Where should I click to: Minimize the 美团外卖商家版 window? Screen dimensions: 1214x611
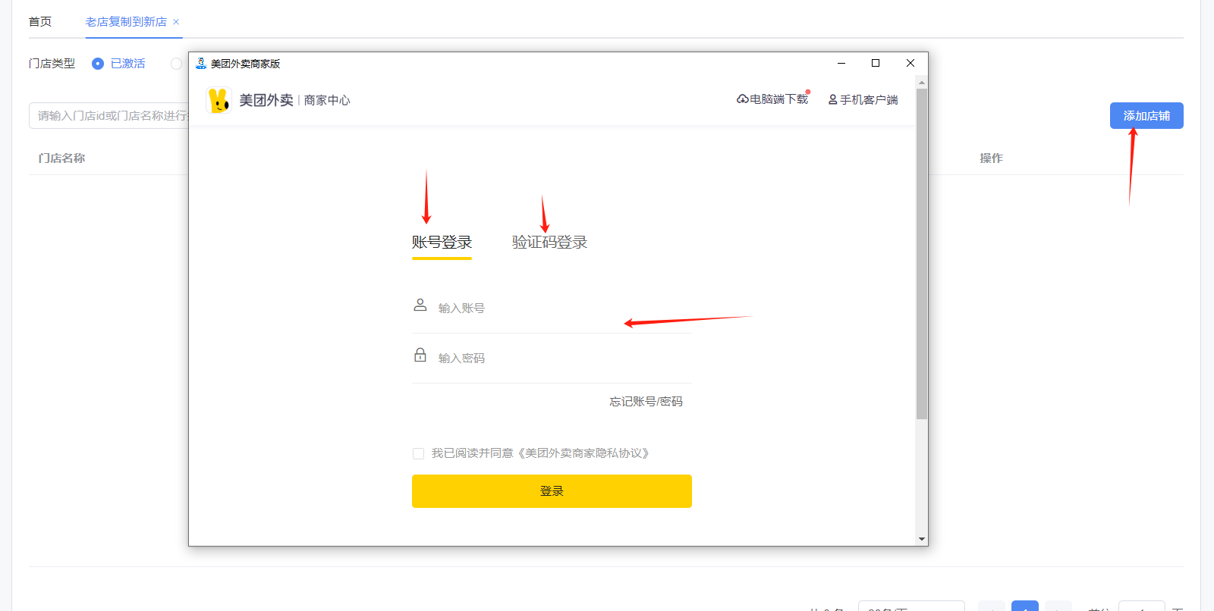click(841, 63)
